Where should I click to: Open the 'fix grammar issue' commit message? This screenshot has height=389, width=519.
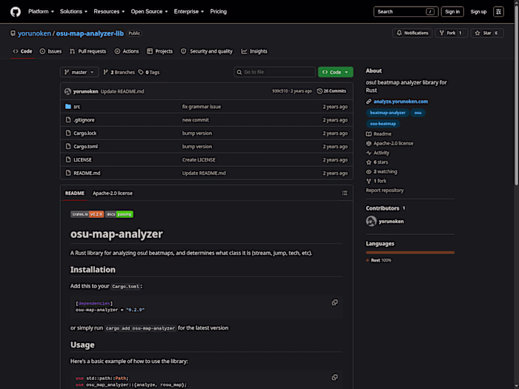201,107
